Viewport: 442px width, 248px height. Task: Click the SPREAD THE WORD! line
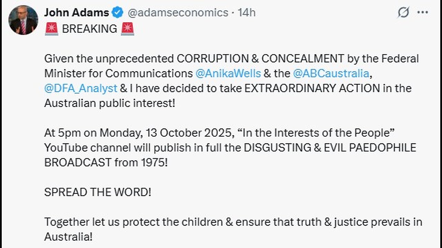(98, 192)
